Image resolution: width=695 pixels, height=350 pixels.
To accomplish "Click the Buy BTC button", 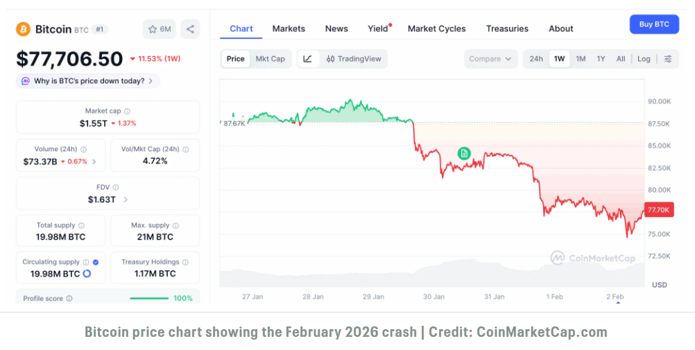I will click(x=653, y=24).
